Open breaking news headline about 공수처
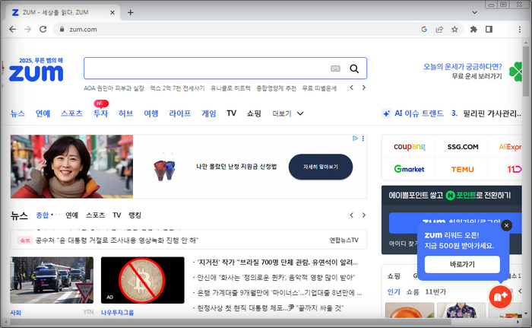The width and height of the screenshot is (532, 328). [x=117, y=240]
